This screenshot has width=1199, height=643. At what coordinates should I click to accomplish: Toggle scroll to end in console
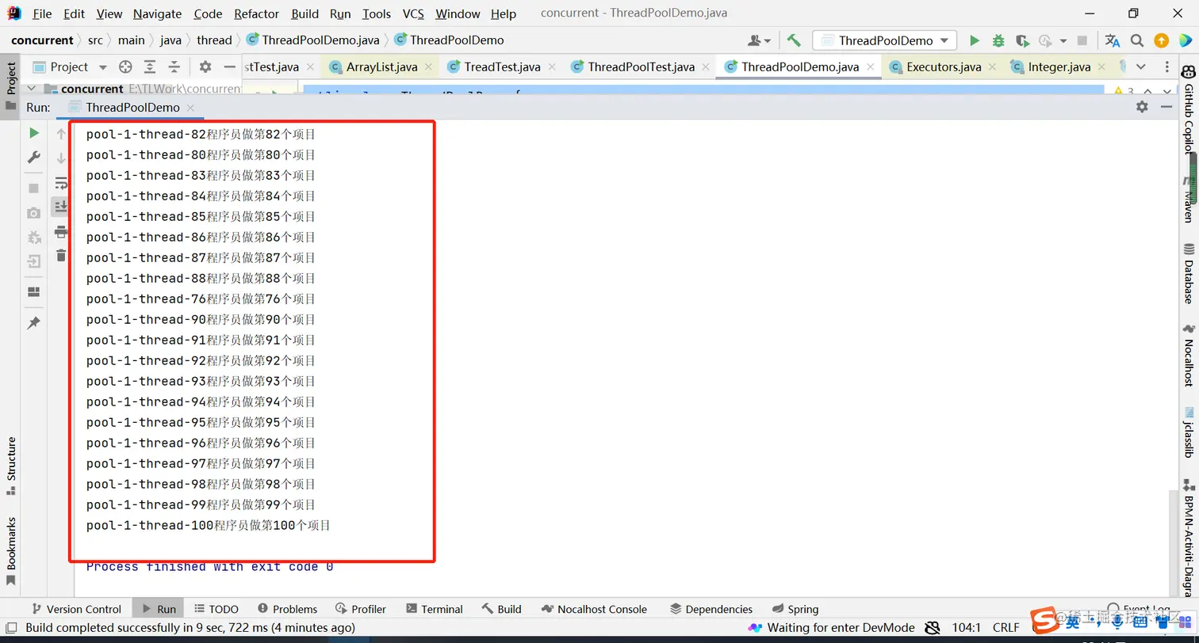tap(61, 207)
